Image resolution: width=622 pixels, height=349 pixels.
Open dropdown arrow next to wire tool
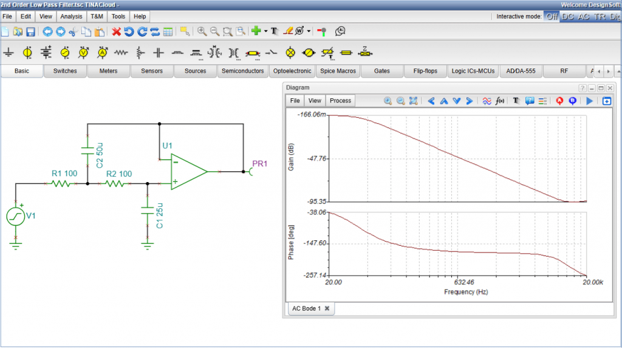coord(309,32)
